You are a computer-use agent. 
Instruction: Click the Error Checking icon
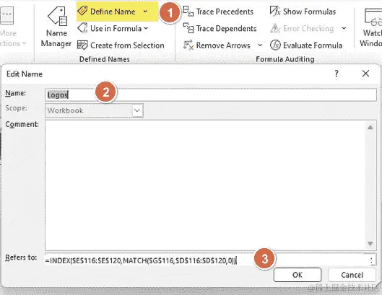pyautogui.click(x=275, y=28)
